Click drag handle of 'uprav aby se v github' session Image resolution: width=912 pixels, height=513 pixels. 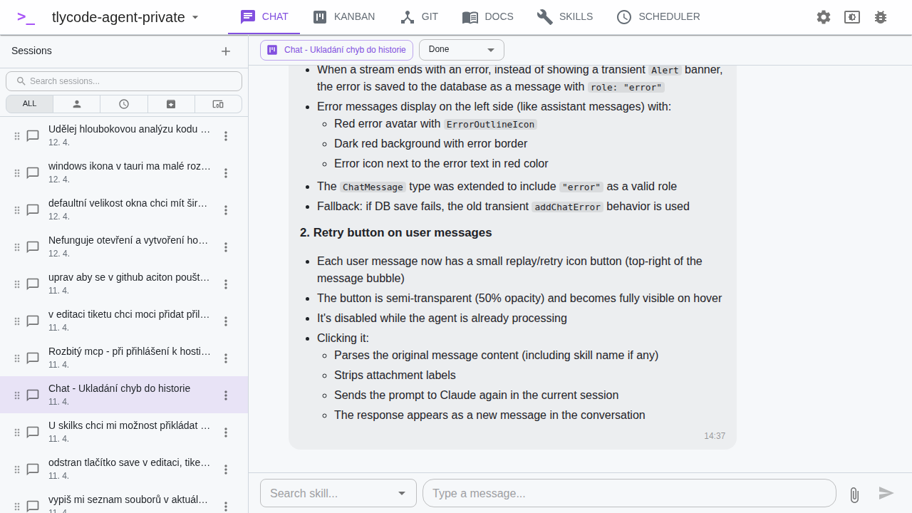tap(17, 284)
